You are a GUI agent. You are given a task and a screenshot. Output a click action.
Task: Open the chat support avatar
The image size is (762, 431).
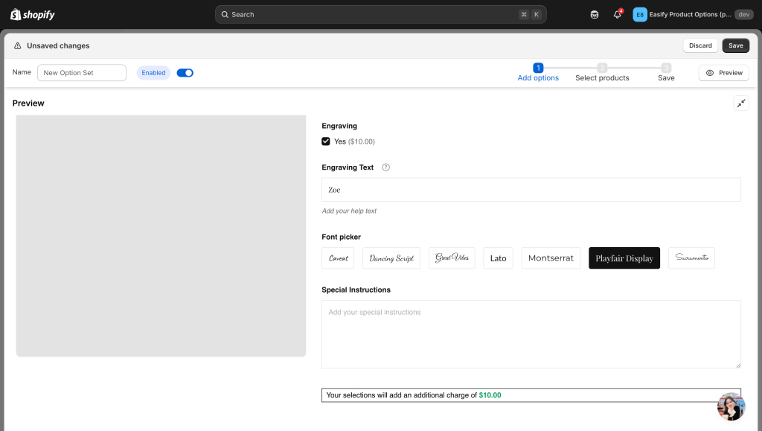click(x=731, y=406)
